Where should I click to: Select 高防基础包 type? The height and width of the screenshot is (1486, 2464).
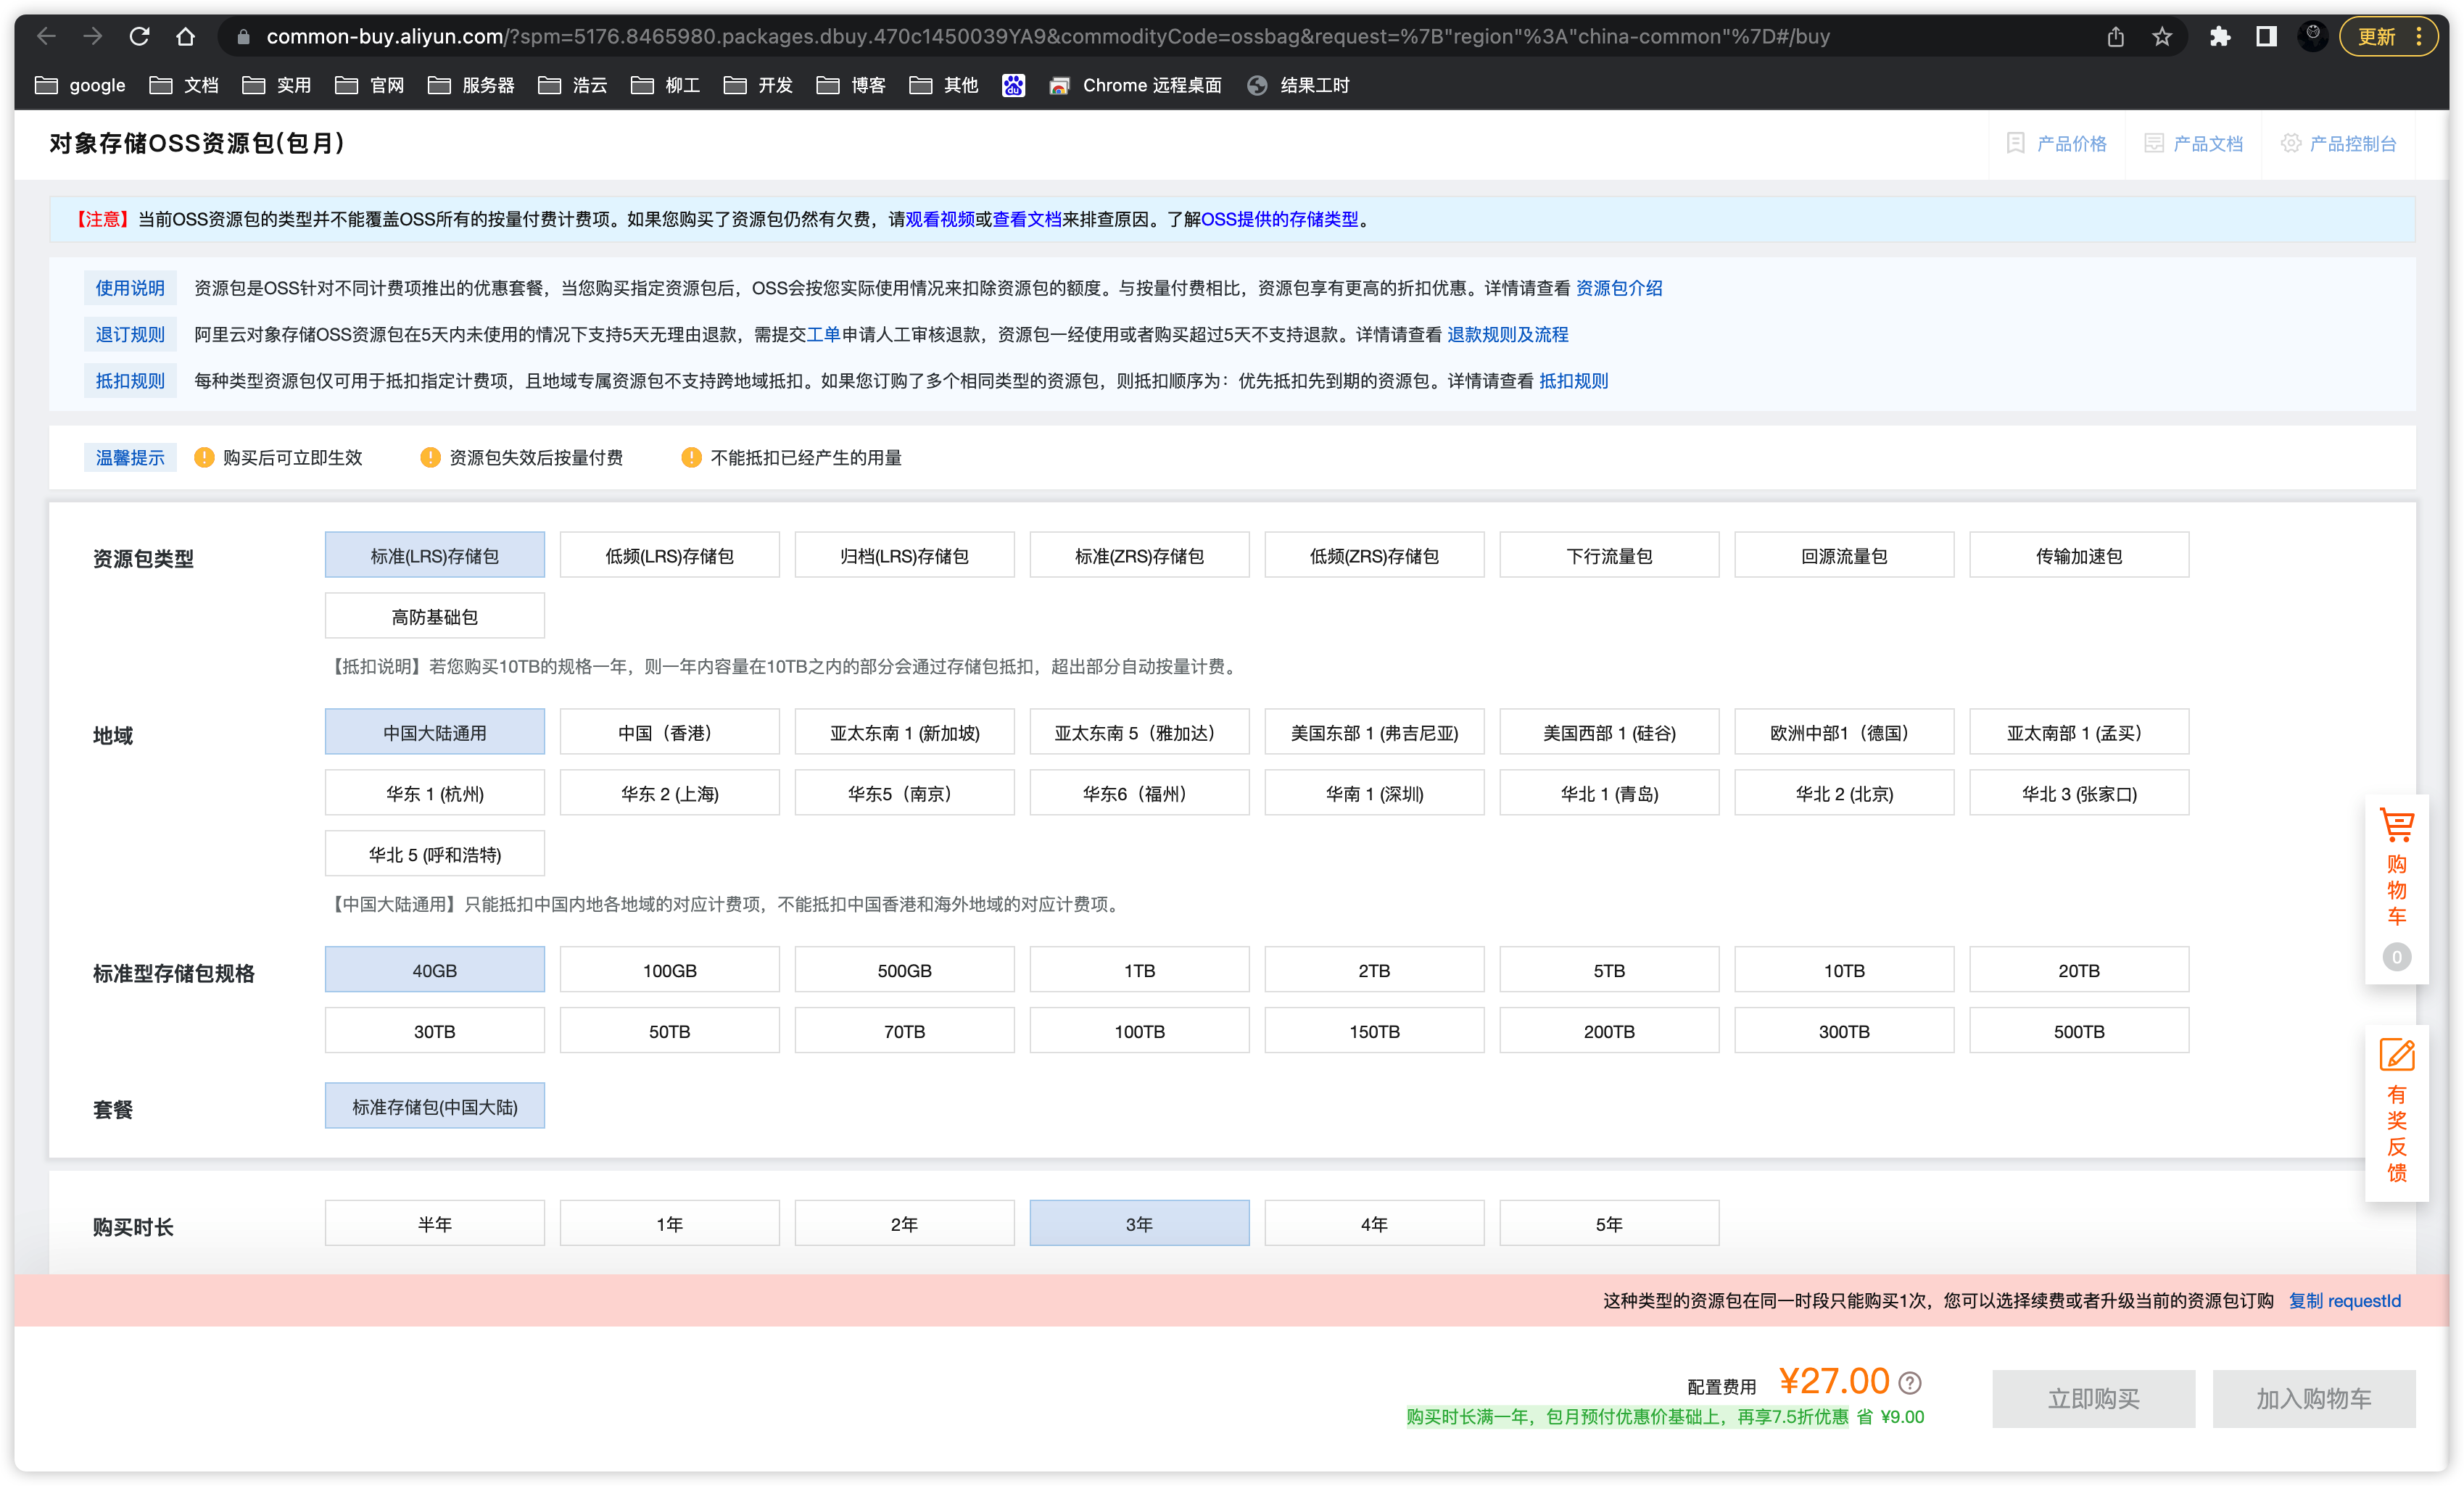[434, 617]
